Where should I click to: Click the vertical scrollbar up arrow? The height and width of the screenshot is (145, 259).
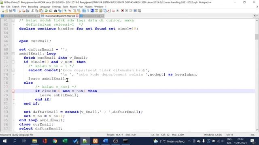click(x=257, y=20)
